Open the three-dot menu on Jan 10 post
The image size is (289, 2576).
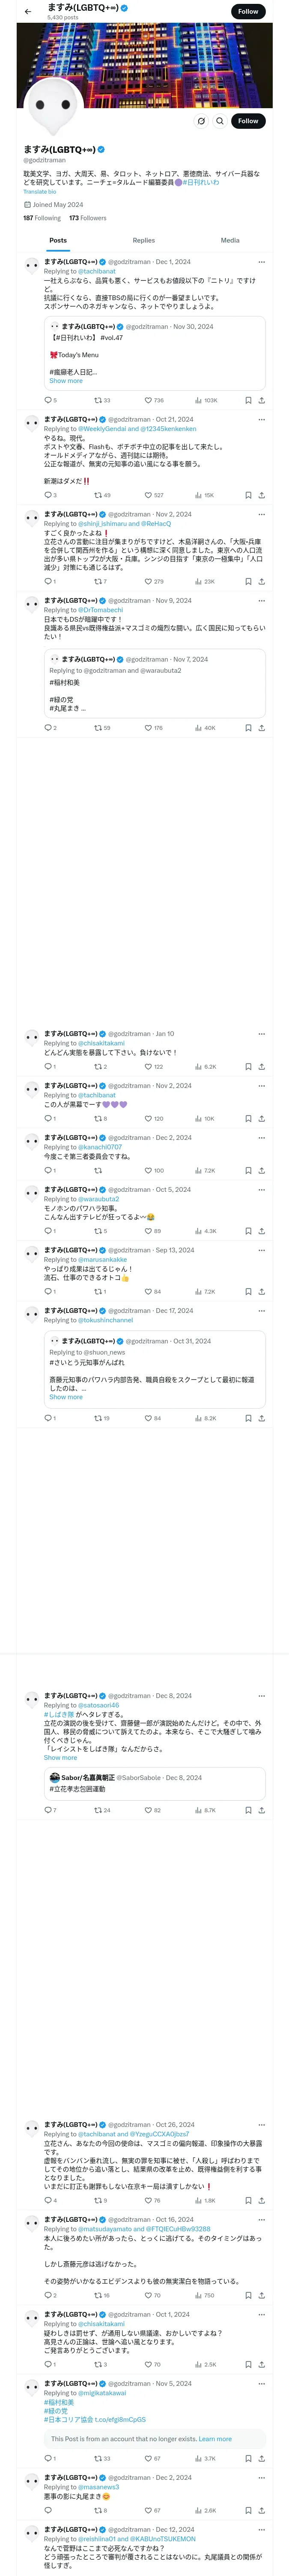[261, 1034]
